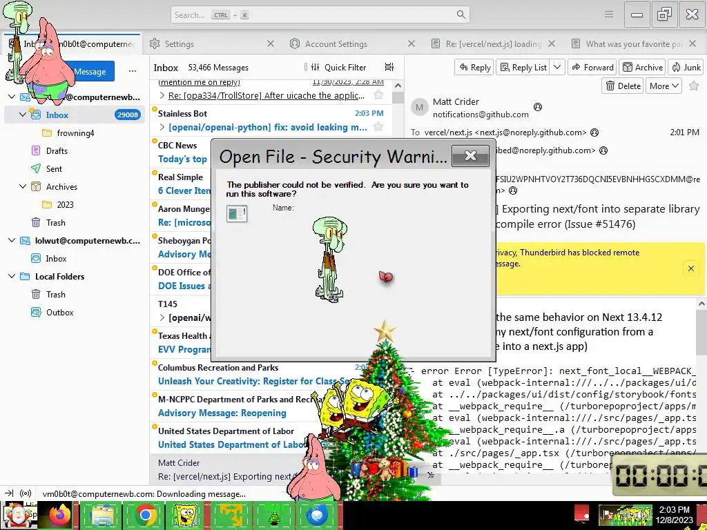Viewport: 707px width, 530px height.
Task: Collapse the Inbox folder subtree
Action: click(23, 115)
